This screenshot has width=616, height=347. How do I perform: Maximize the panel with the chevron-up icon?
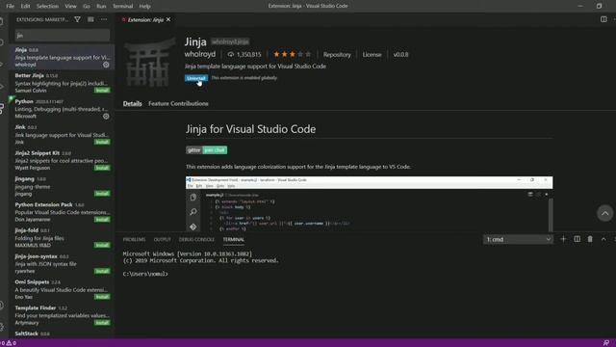coord(603,239)
